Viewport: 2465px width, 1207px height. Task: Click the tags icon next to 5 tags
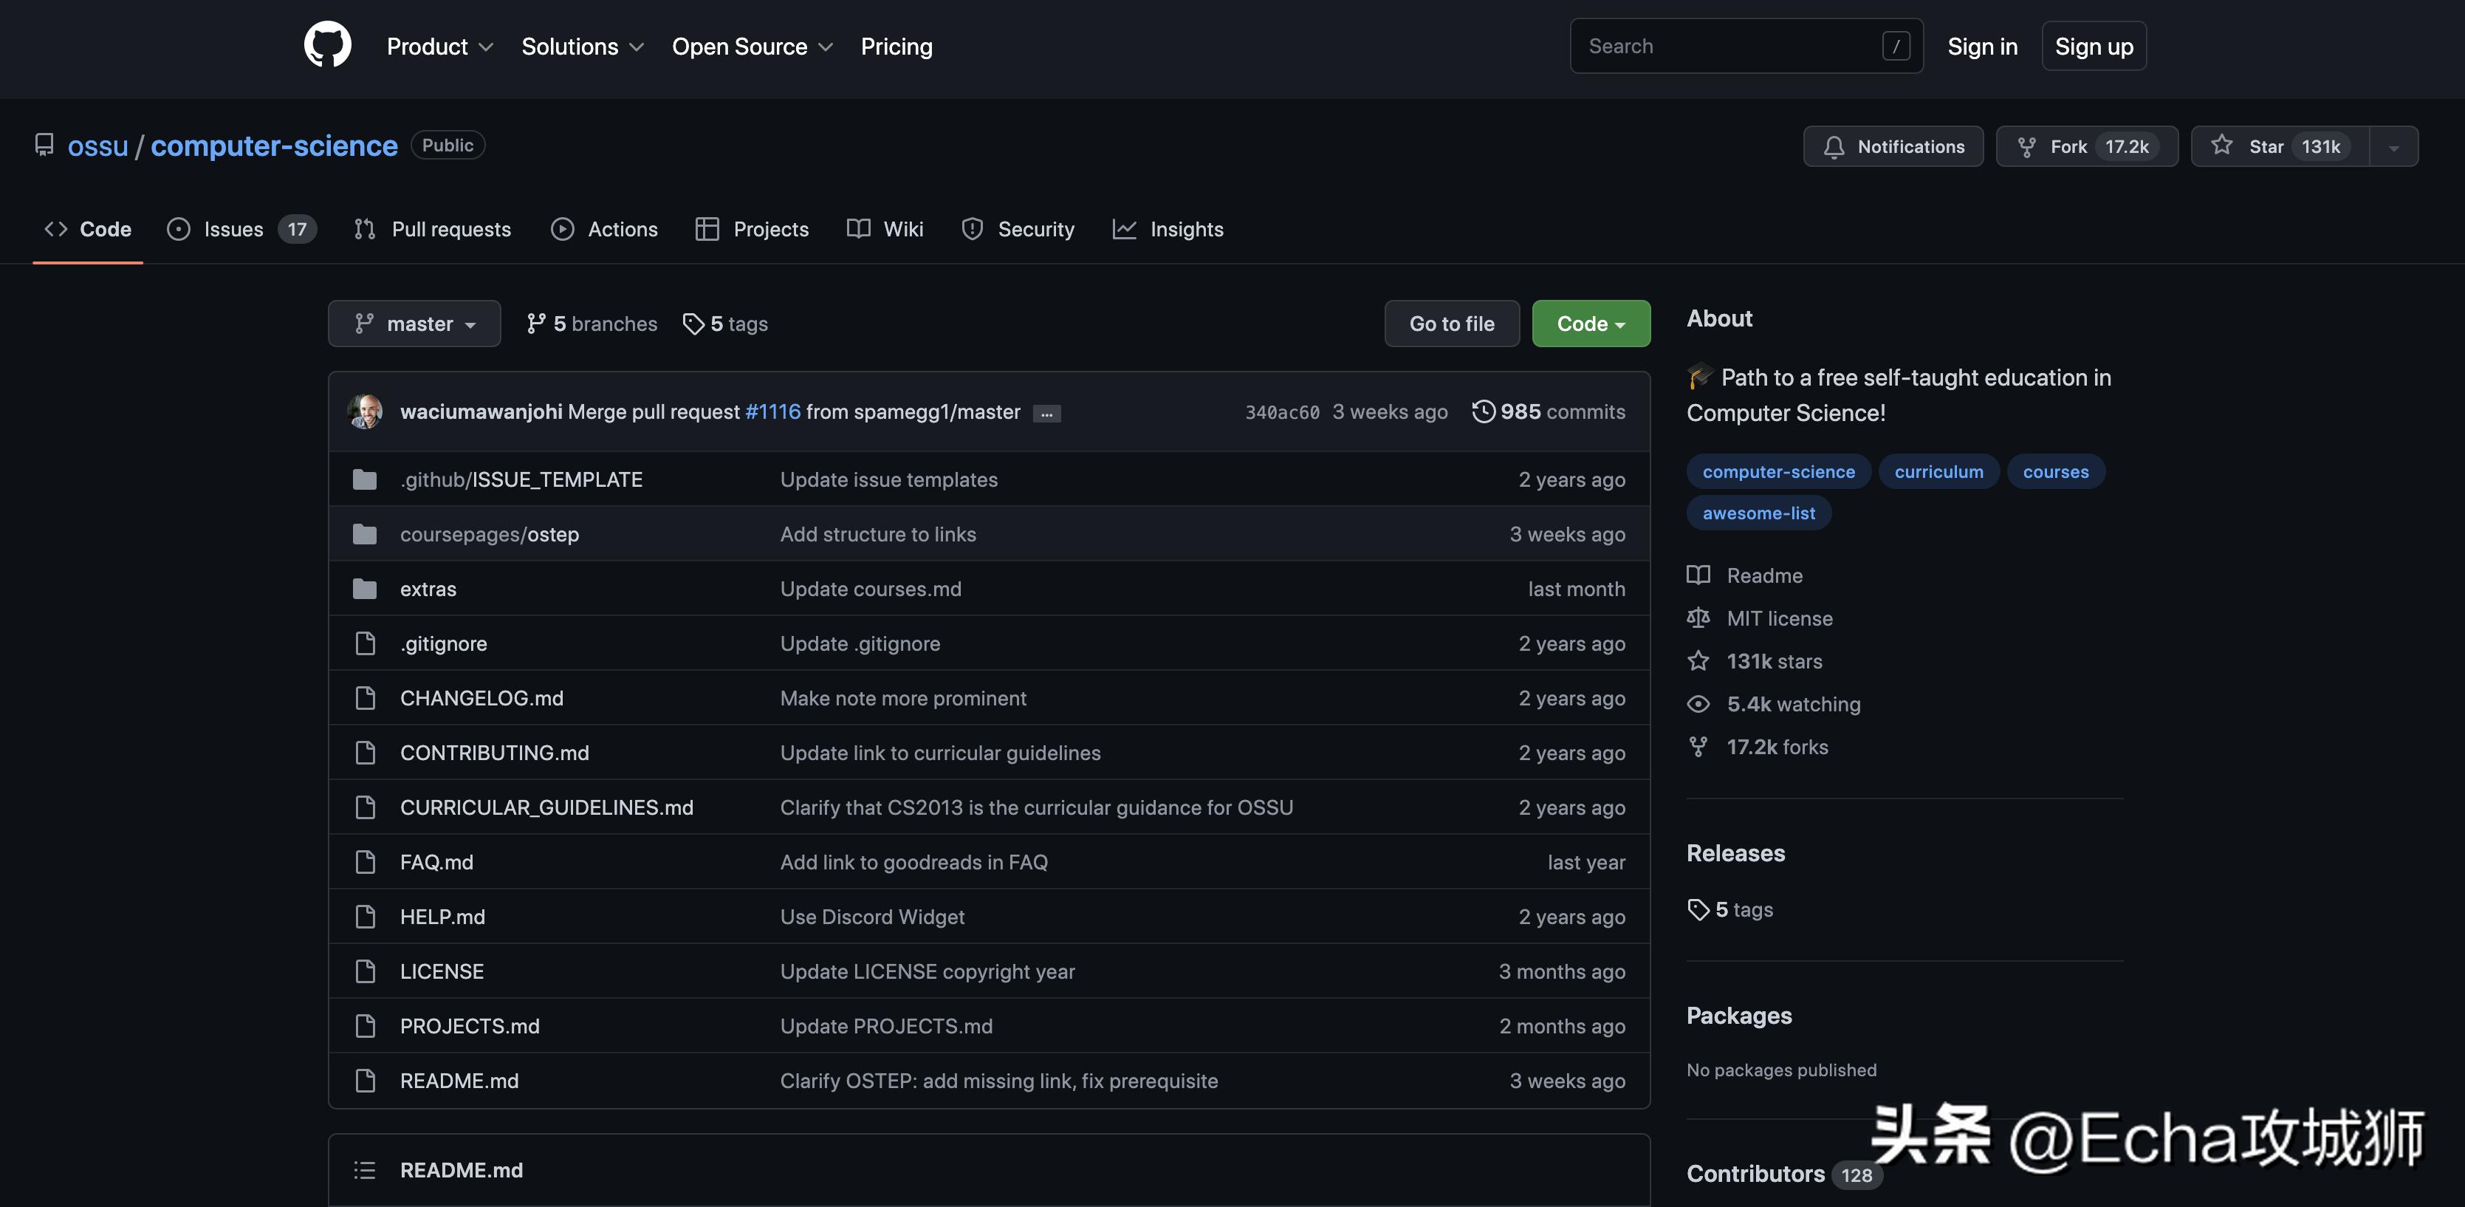coord(693,324)
